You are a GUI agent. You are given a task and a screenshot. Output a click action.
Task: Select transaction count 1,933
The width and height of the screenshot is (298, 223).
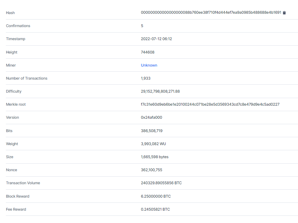146,78
